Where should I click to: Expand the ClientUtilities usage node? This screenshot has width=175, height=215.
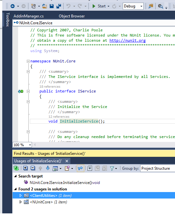[21, 195]
